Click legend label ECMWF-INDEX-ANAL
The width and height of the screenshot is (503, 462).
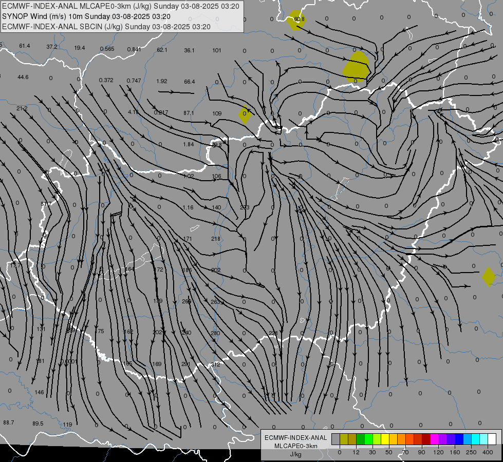click(295, 438)
